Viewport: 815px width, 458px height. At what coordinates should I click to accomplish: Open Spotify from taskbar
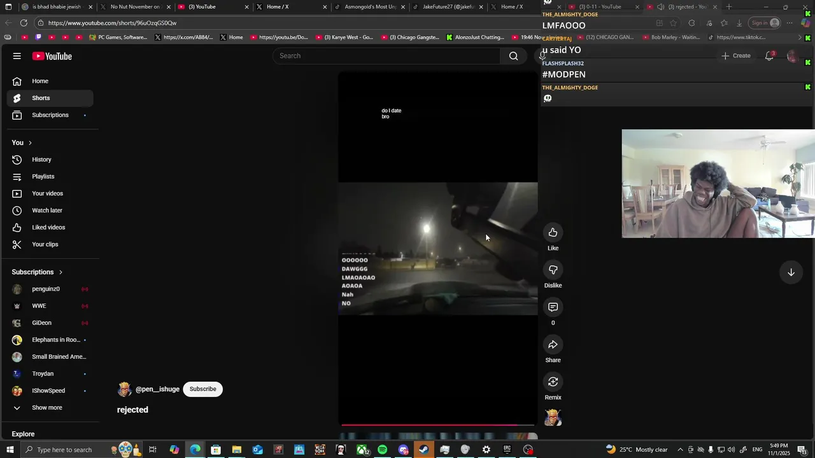pos(382,450)
